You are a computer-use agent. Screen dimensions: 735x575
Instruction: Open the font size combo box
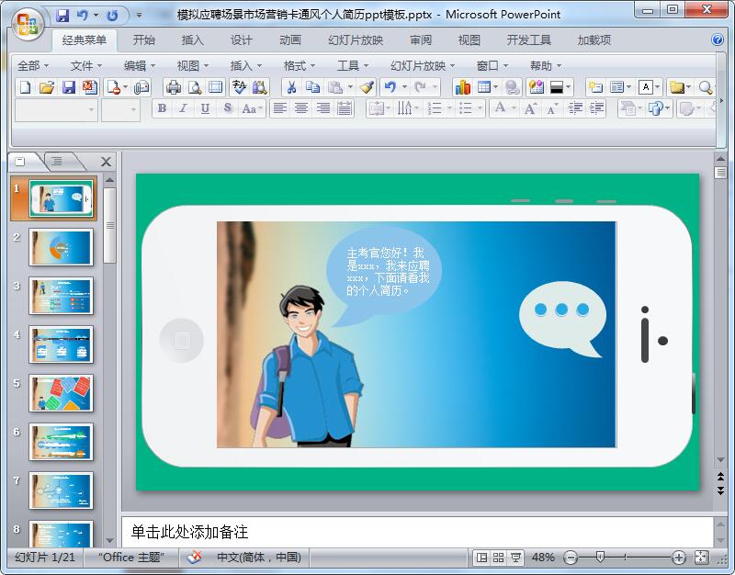(x=120, y=109)
